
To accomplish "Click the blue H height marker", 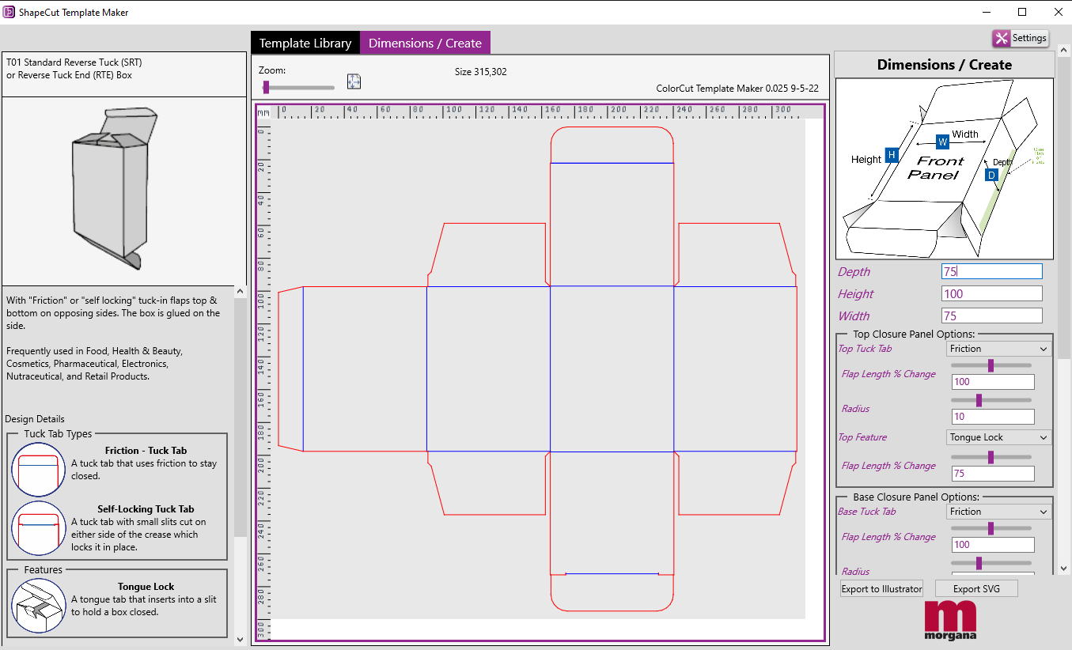I will pos(892,155).
